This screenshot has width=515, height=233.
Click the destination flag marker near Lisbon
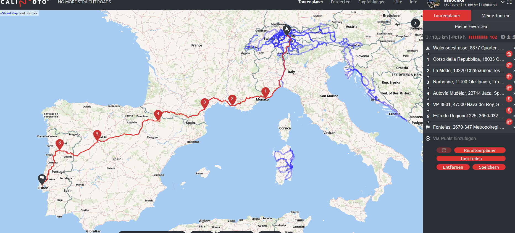tap(42, 179)
